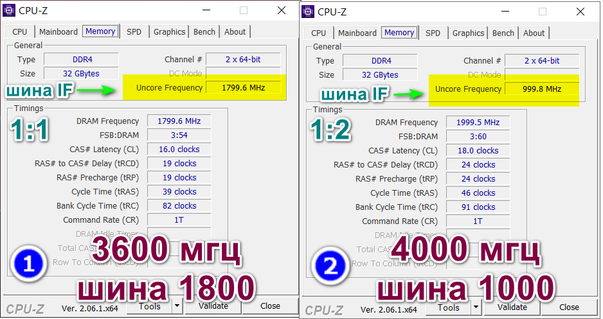The height and width of the screenshot is (319, 603).
Task: Select Uncore Frequency value 999.8 MHz
Action: coord(542,89)
